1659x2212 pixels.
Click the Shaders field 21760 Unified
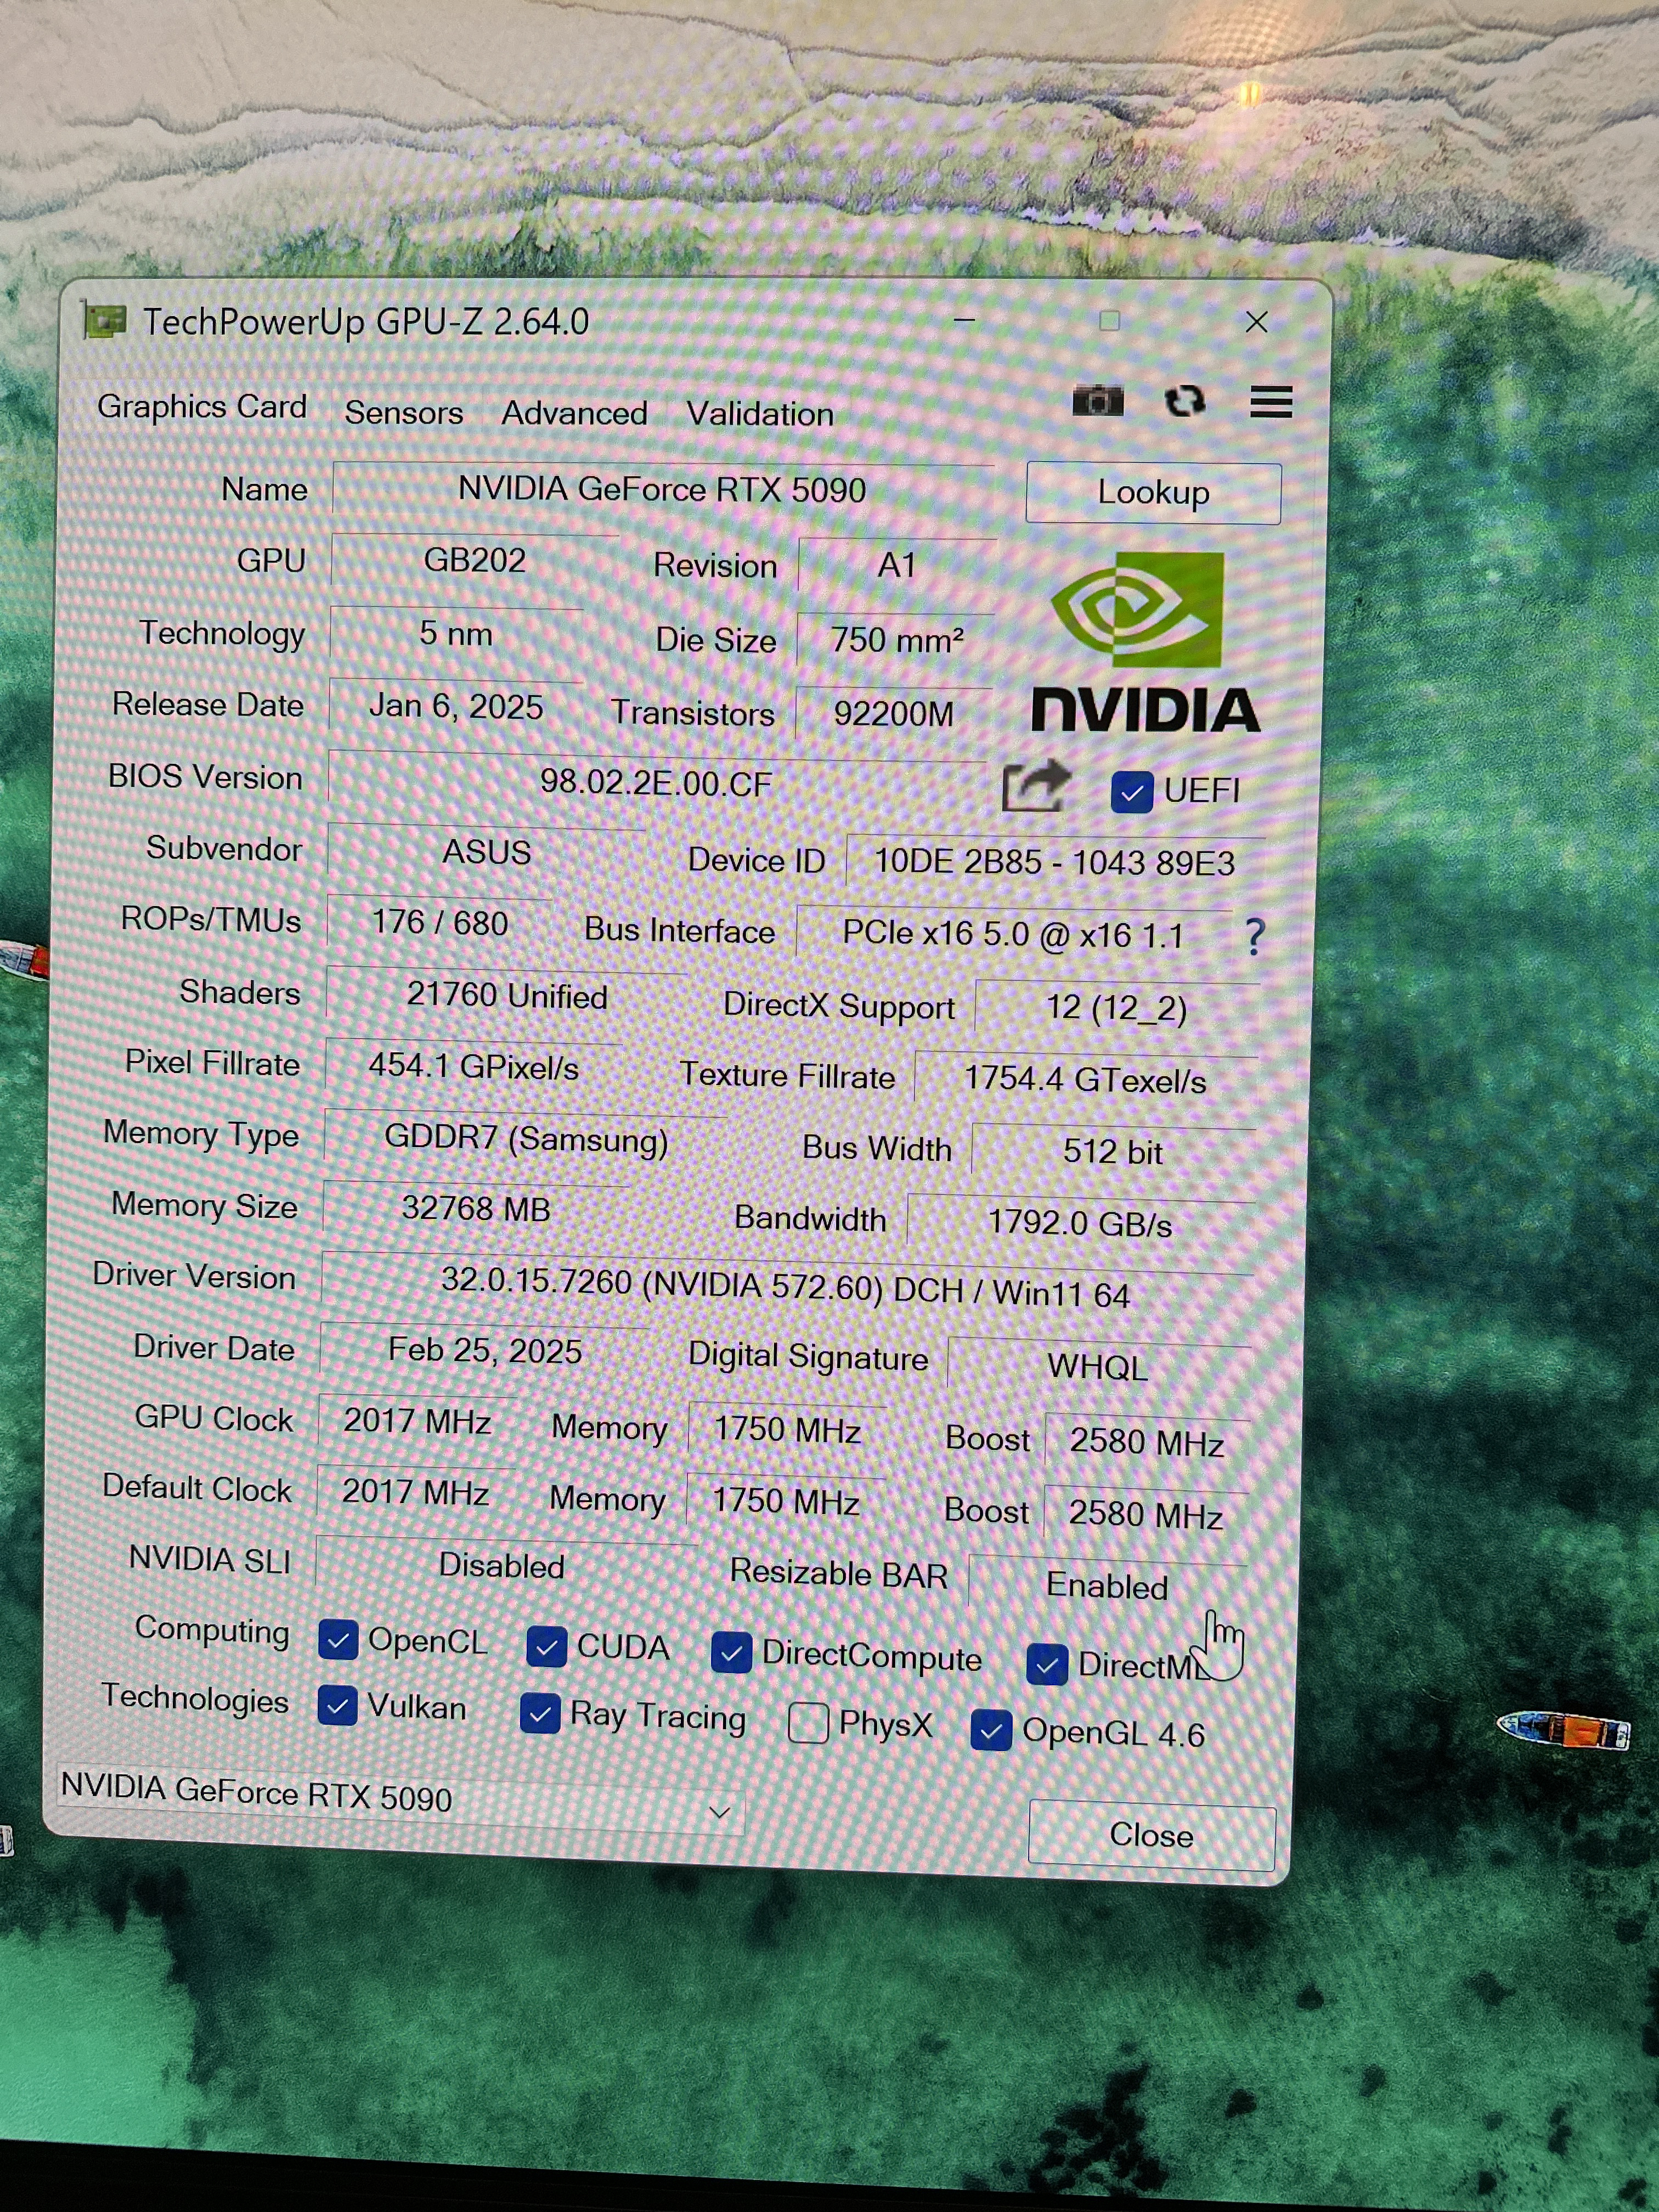tap(507, 996)
